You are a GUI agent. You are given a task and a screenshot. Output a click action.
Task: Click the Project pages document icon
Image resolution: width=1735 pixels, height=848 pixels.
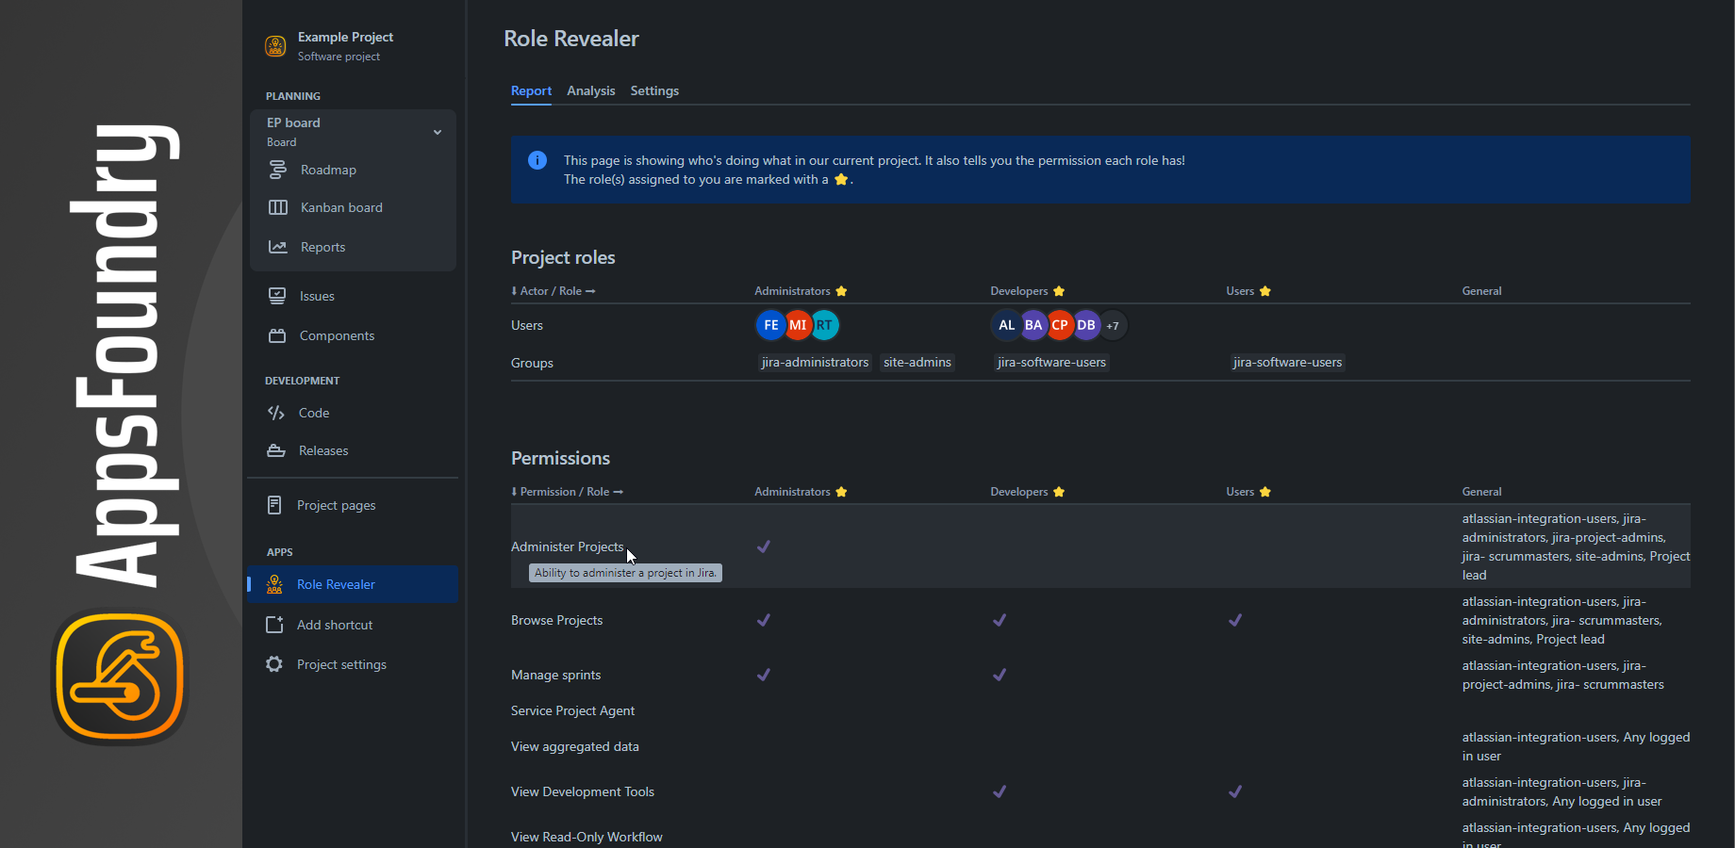pyautogui.click(x=274, y=505)
